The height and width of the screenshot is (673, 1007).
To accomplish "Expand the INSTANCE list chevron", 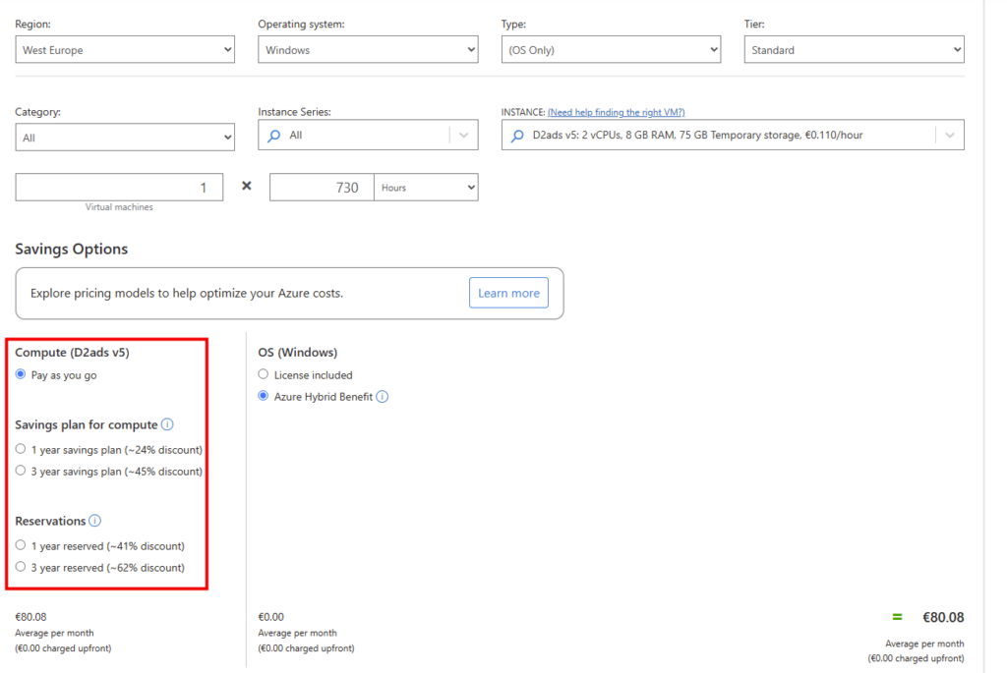I will coord(950,136).
